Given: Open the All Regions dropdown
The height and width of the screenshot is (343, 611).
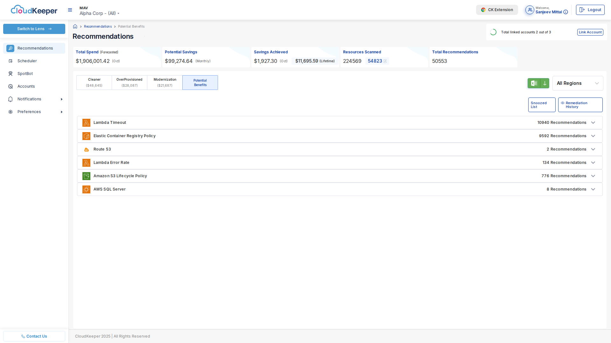Looking at the screenshot, I should click(x=578, y=83).
